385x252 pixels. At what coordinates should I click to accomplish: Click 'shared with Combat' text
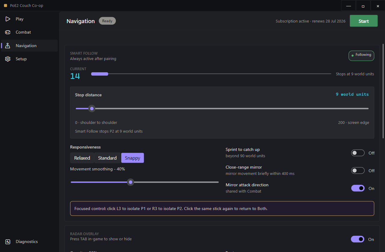[243, 191]
